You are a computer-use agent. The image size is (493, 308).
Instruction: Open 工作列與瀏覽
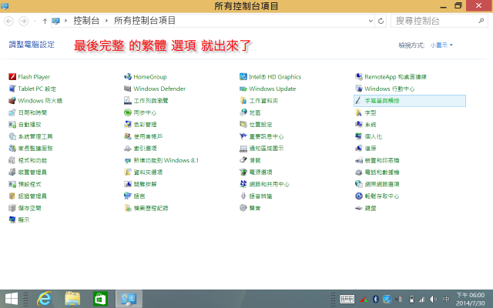click(146, 101)
